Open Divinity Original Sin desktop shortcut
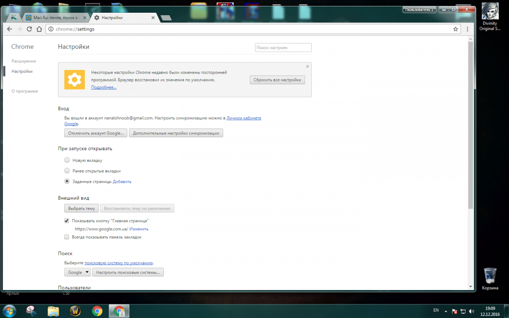This screenshot has width=509, height=318. 490,17
